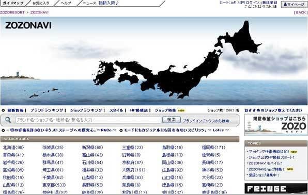Select 大阪府(191) area
Viewport: 308px width, 195px height.
click(134, 170)
